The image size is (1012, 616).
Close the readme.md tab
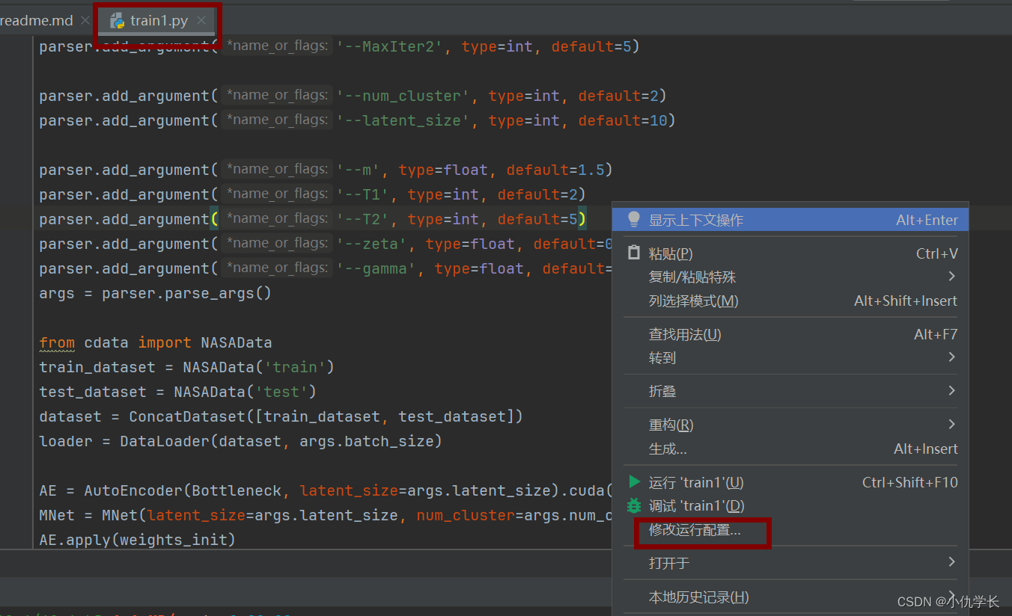point(87,21)
